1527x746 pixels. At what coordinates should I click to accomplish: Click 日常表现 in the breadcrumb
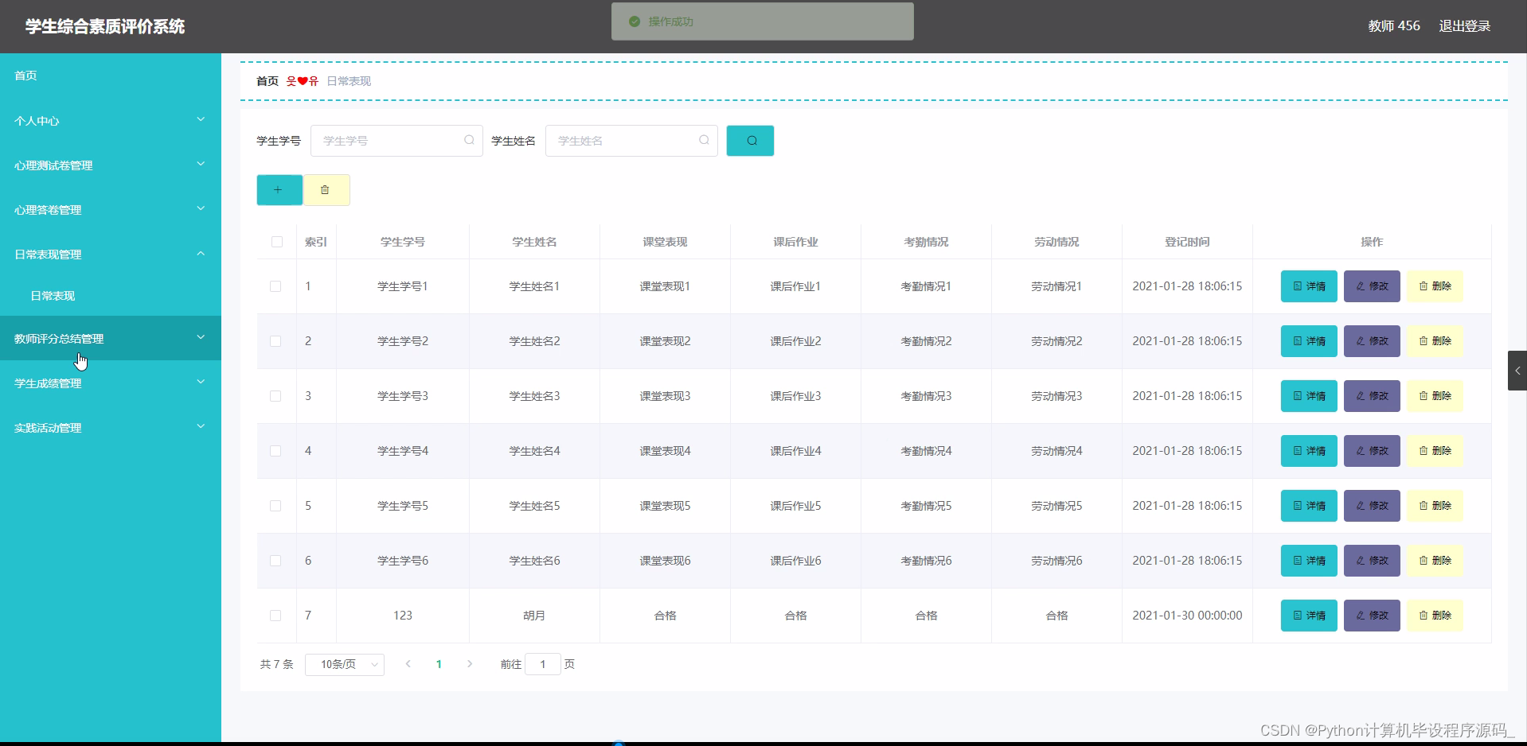(x=349, y=81)
